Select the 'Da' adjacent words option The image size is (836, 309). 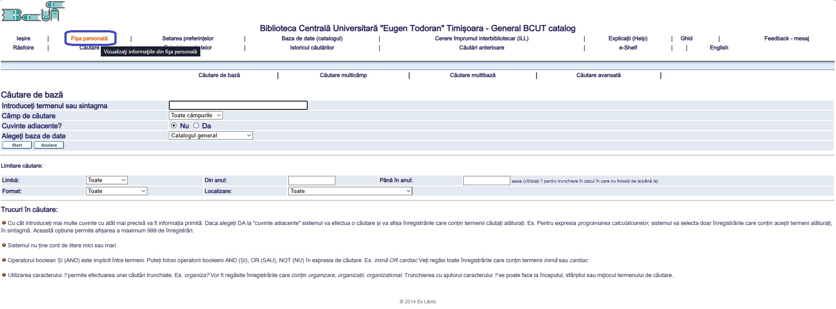196,126
